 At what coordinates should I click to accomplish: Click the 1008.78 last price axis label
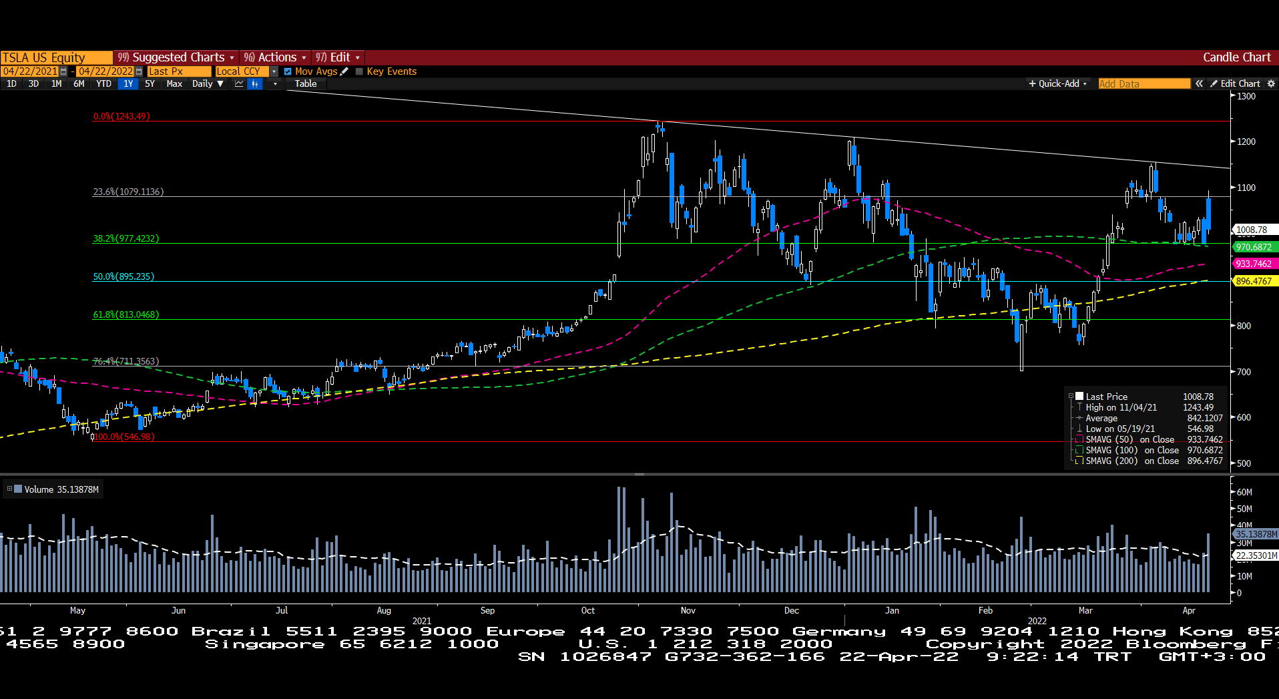click(x=1254, y=230)
